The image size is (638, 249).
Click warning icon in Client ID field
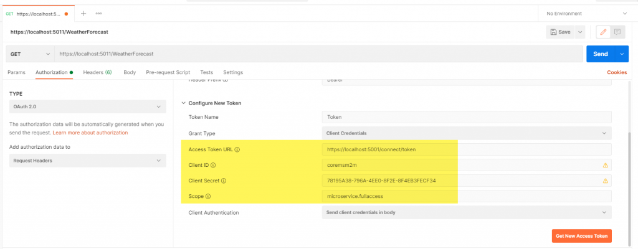point(605,165)
